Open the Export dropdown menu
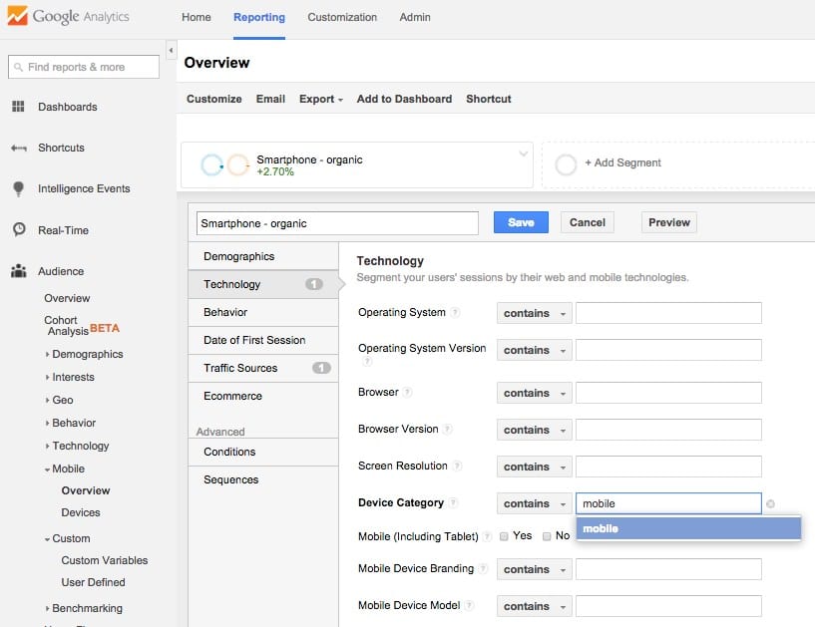 pos(320,99)
